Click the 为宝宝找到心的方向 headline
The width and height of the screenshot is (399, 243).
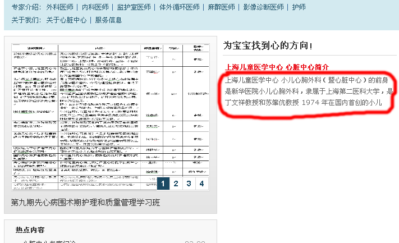pos(268,46)
